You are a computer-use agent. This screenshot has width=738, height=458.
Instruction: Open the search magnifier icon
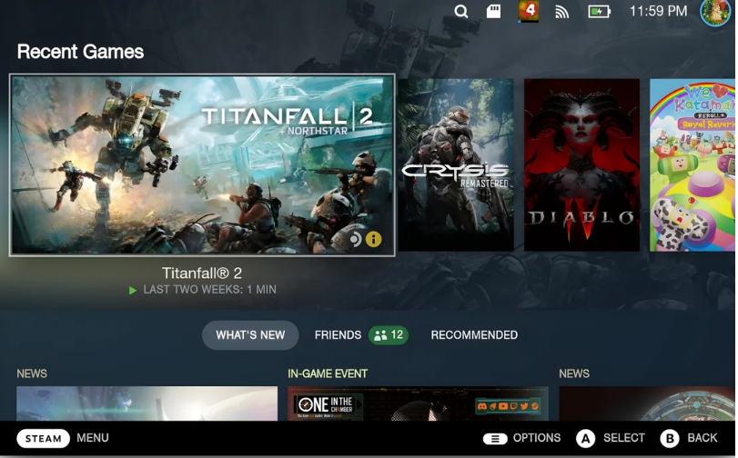pyautogui.click(x=461, y=11)
